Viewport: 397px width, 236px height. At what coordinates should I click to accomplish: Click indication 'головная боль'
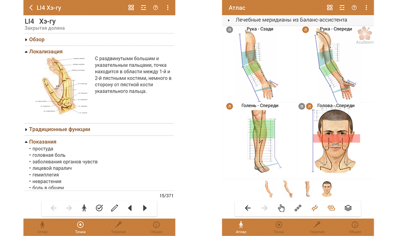click(x=49, y=155)
